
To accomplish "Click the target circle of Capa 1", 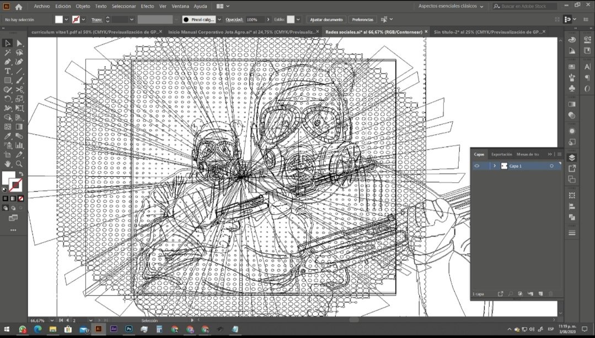I will click(552, 166).
